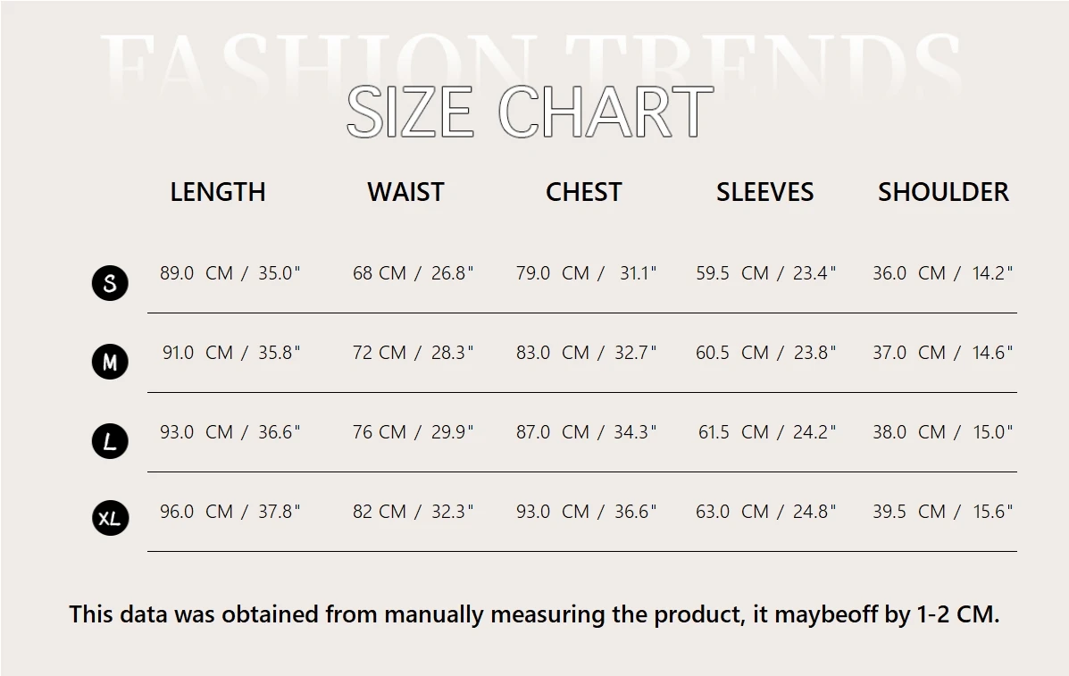The height and width of the screenshot is (676, 1069).
Task: Click the L size badge icon
Action: 110,441
